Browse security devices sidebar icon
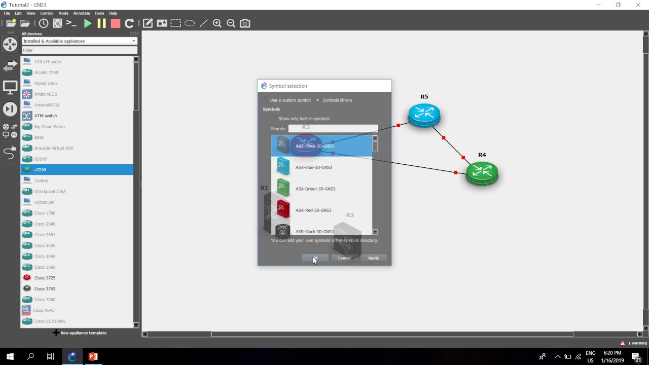This screenshot has height=365, width=649. [10, 109]
